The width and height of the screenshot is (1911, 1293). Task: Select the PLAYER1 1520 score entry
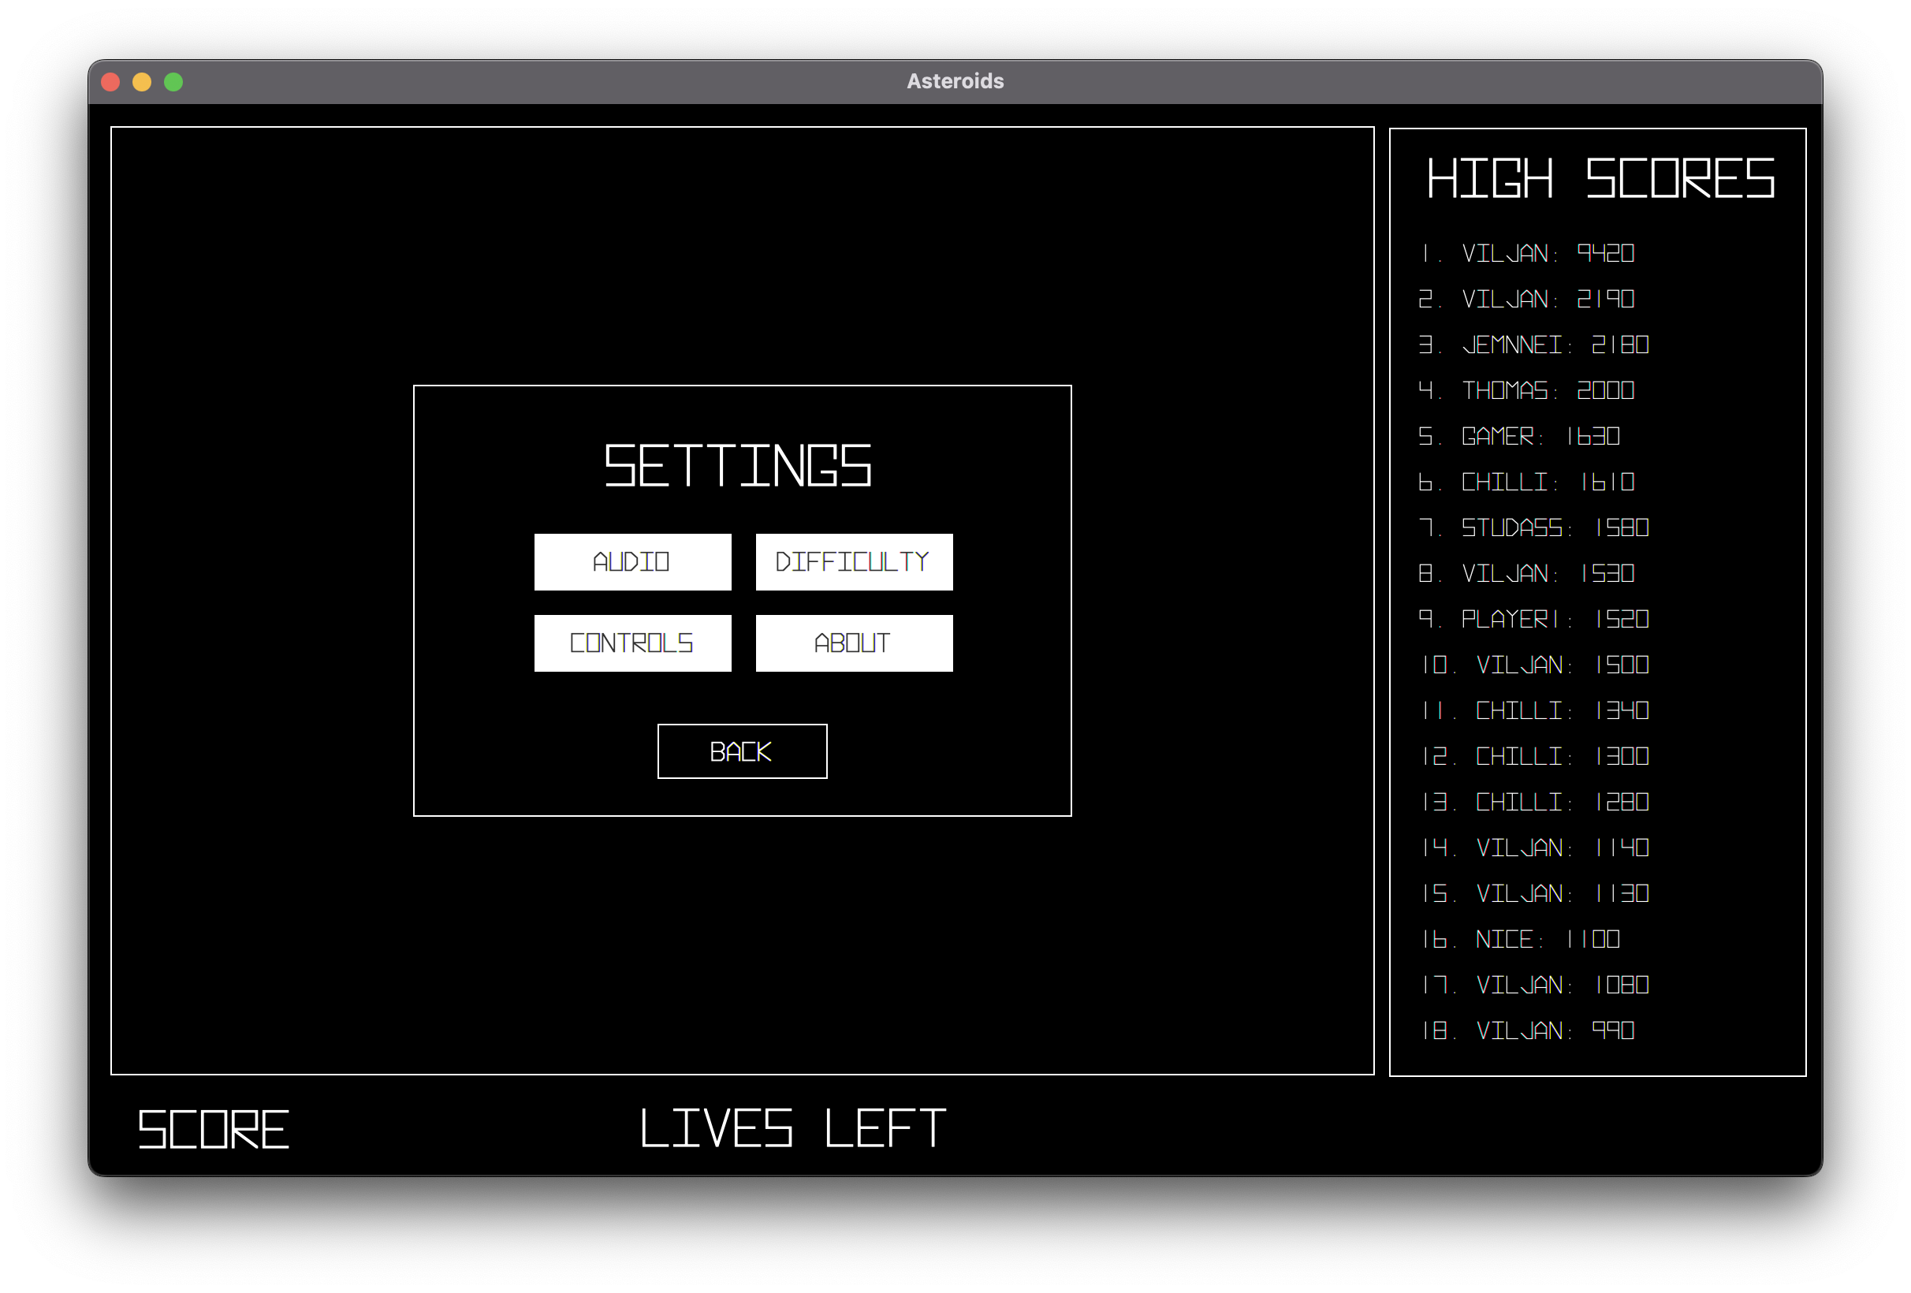(1533, 620)
